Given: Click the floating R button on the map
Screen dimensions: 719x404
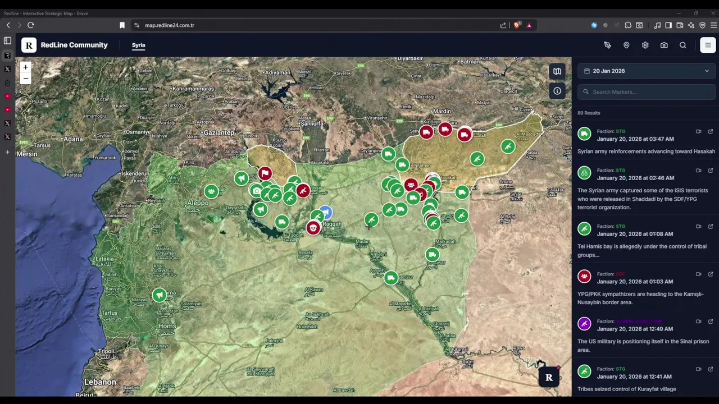Looking at the screenshot, I should click(x=549, y=378).
